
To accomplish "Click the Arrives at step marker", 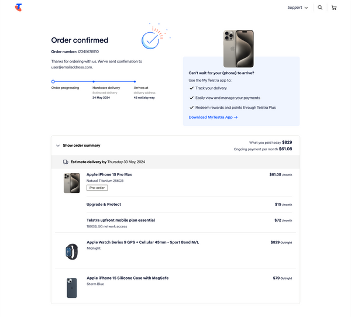I will [135, 81].
